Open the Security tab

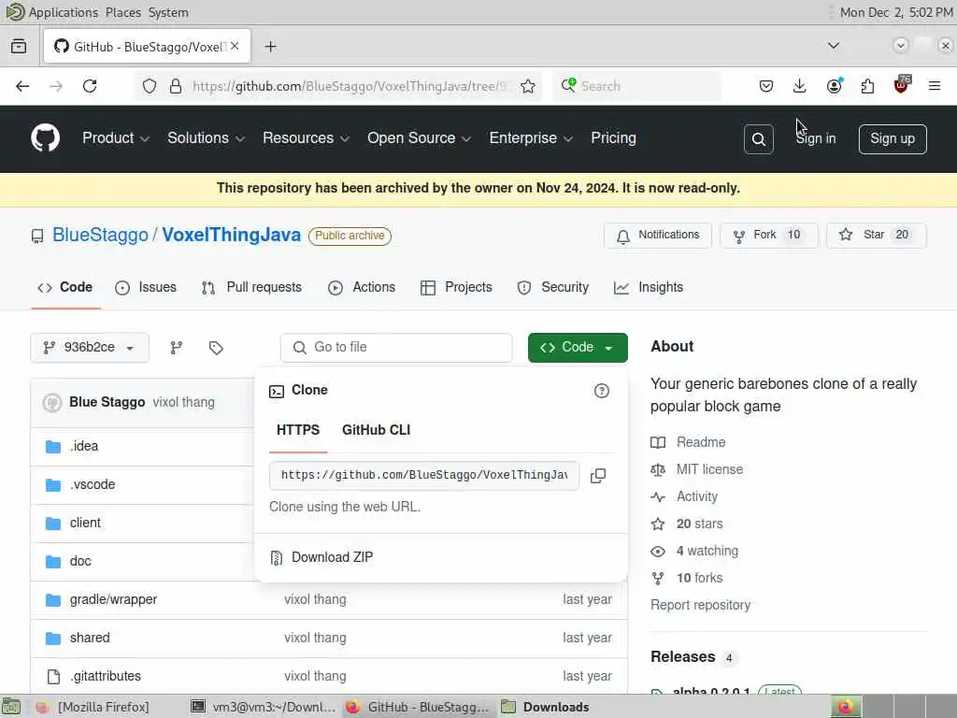553,287
